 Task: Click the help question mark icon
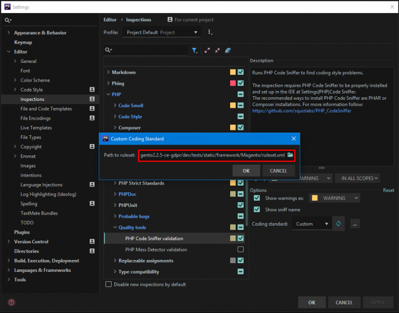(x=11, y=302)
